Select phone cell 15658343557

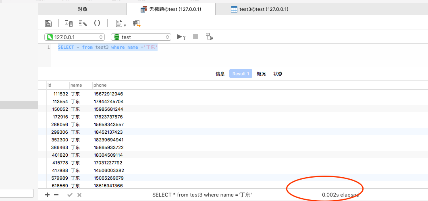tap(109, 124)
